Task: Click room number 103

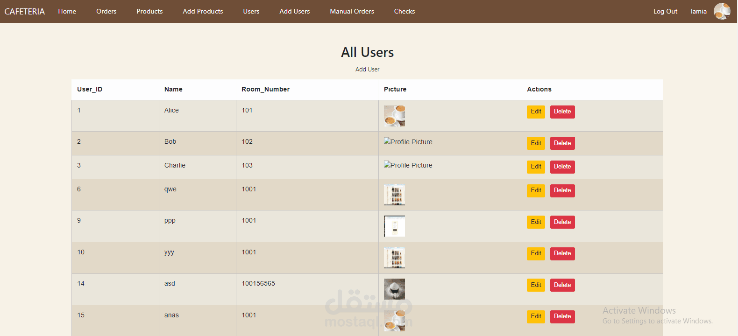Action: (247, 165)
